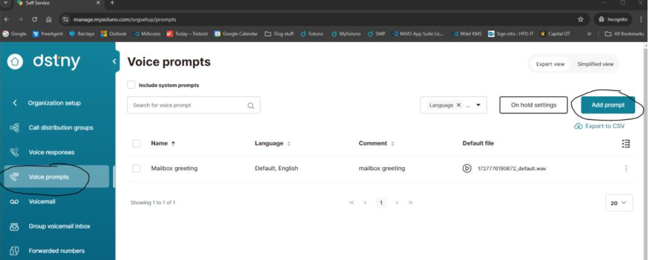Screen dimensions: 648x260
Task: Open the Capital OT bookmark
Action: tap(555, 34)
